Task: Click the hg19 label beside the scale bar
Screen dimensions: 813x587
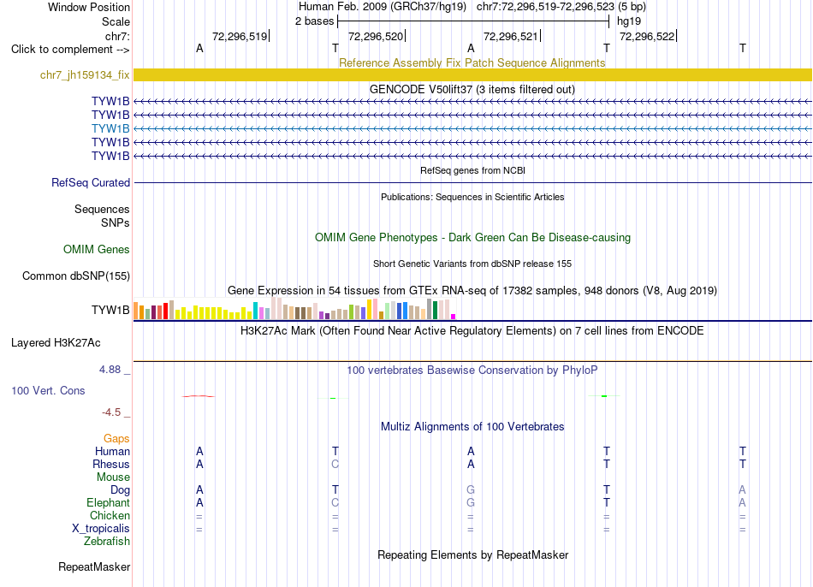Action: 629,21
